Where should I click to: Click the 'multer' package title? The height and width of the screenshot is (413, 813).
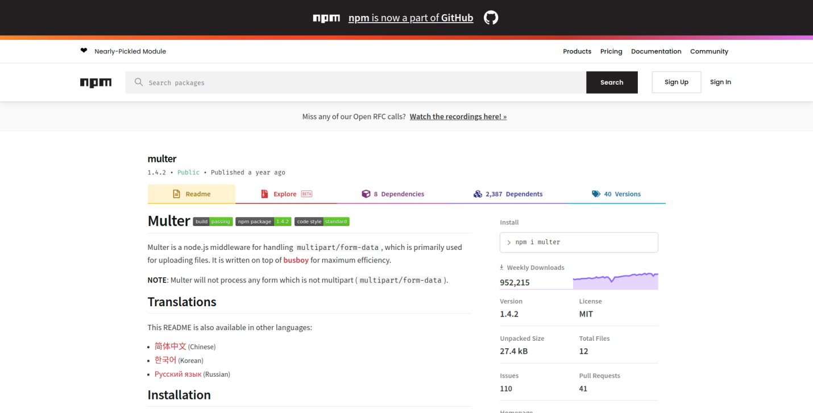[162, 158]
